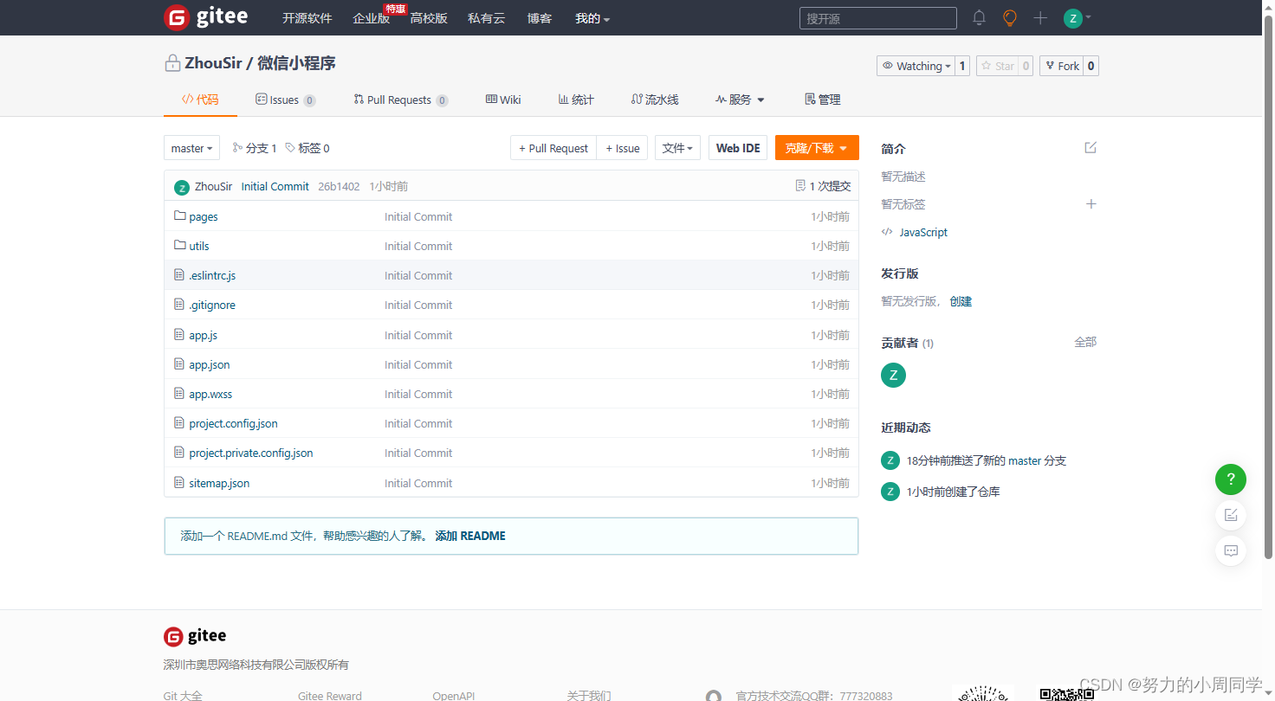Open the notifications bell icon
The width and height of the screenshot is (1275, 701).
[x=979, y=17]
